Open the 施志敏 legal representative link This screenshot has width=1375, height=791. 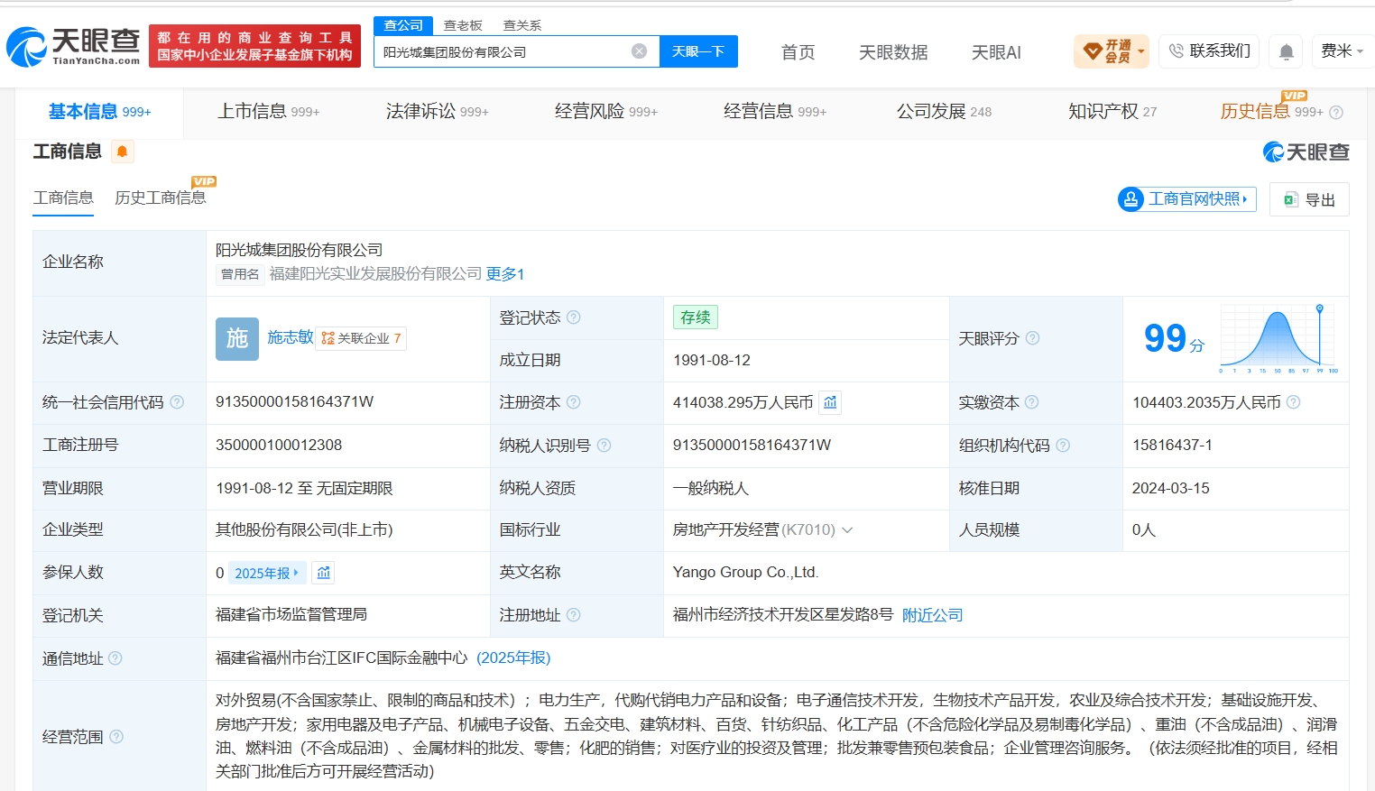[x=291, y=337]
